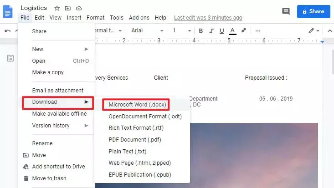This screenshot has height=188, width=334.
Task: Open the editing mode dropdown arrow
Action: coord(318,31)
